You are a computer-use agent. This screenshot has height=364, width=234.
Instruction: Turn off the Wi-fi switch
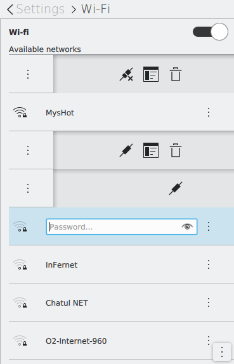211,32
